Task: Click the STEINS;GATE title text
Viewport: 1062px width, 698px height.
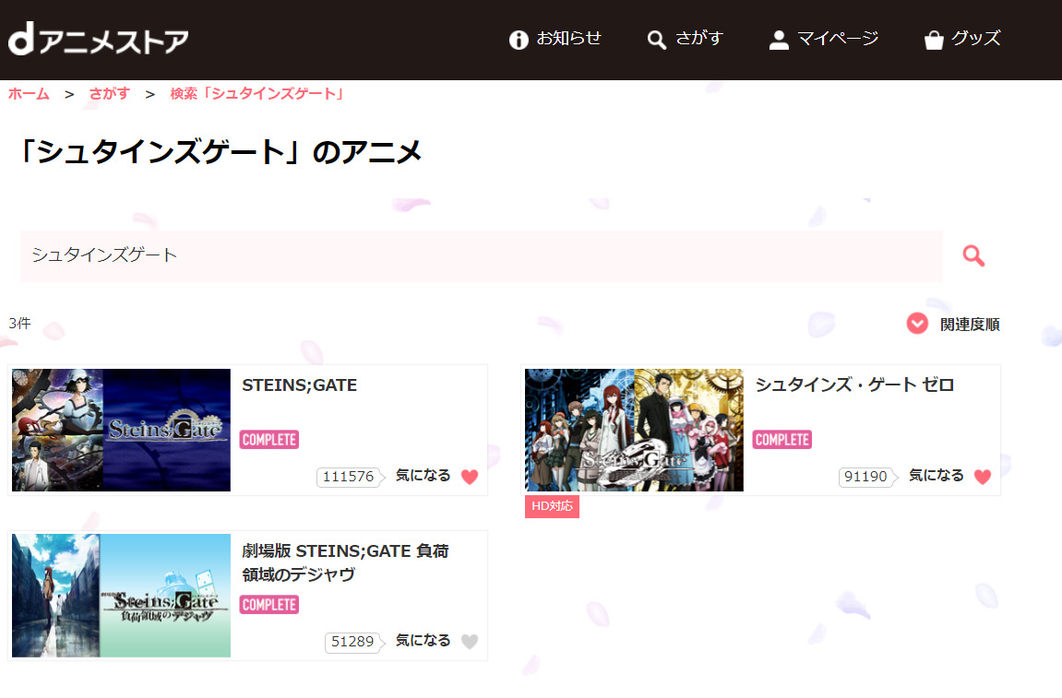Action: click(x=299, y=385)
